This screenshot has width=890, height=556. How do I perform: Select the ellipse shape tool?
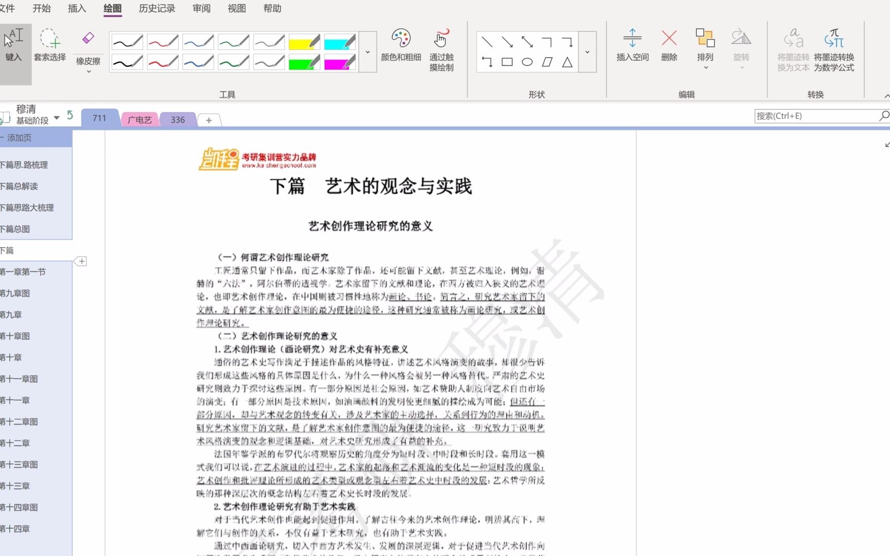point(527,62)
